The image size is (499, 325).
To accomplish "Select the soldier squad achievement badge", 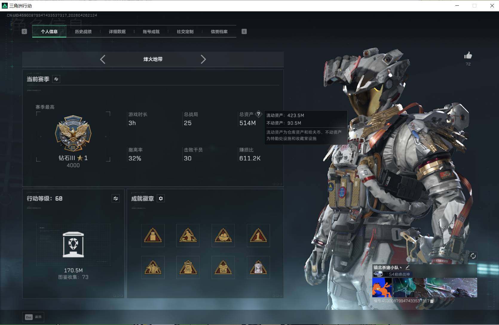I will (x=153, y=267).
